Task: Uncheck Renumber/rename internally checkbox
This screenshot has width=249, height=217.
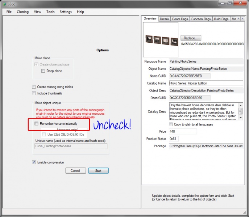Action: click(x=36, y=124)
